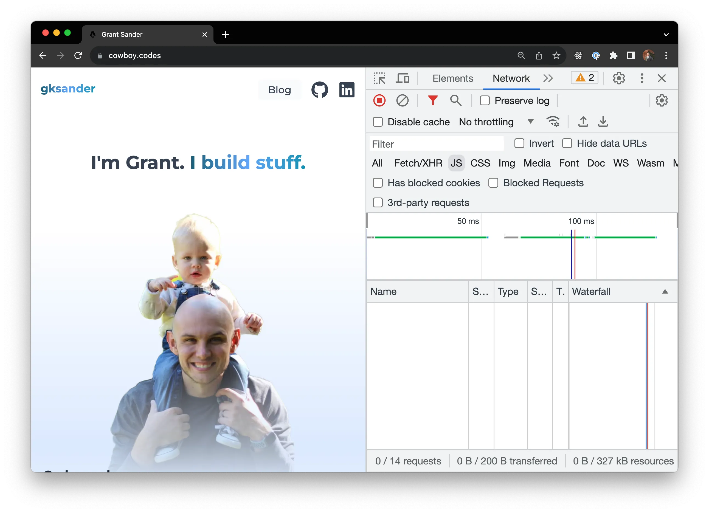Image resolution: width=709 pixels, height=513 pixels.
Task: Enable the Preserve log checkbox
Action: [485, 101]
